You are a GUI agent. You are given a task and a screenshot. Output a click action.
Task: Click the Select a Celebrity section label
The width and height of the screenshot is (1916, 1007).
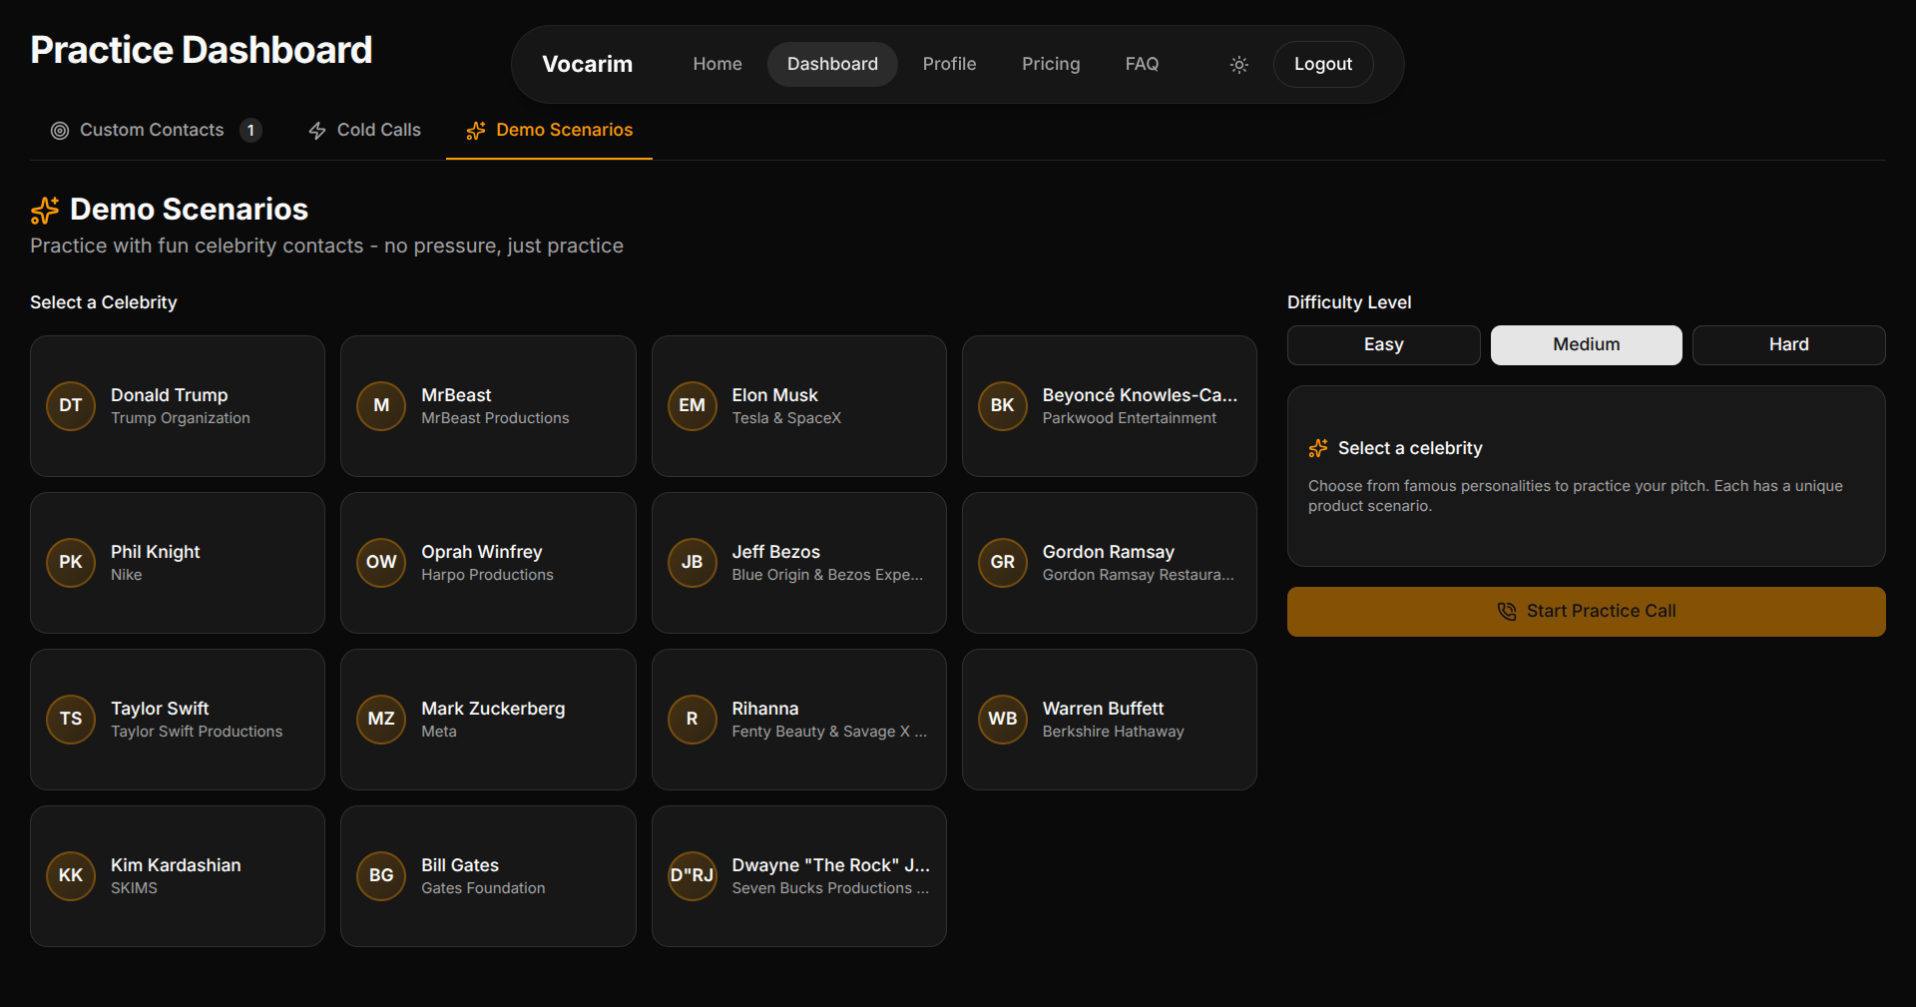104,302
